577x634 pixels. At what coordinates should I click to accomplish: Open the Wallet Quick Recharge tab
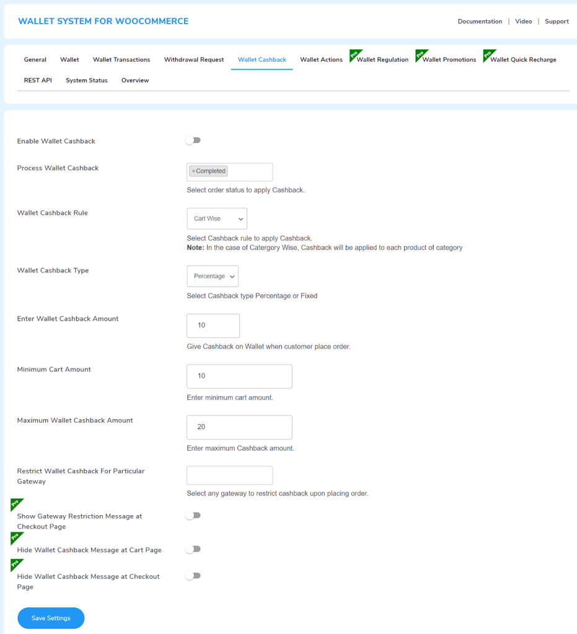[523, 59]
